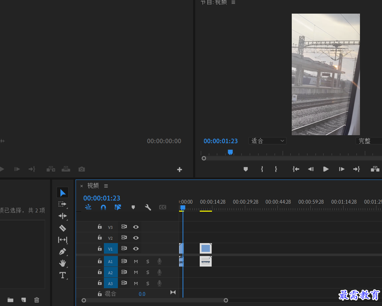The height and width of the screenshot is (306, 382).
Task: Hide V2 track output eye
Action: click(x=136, y=238)
